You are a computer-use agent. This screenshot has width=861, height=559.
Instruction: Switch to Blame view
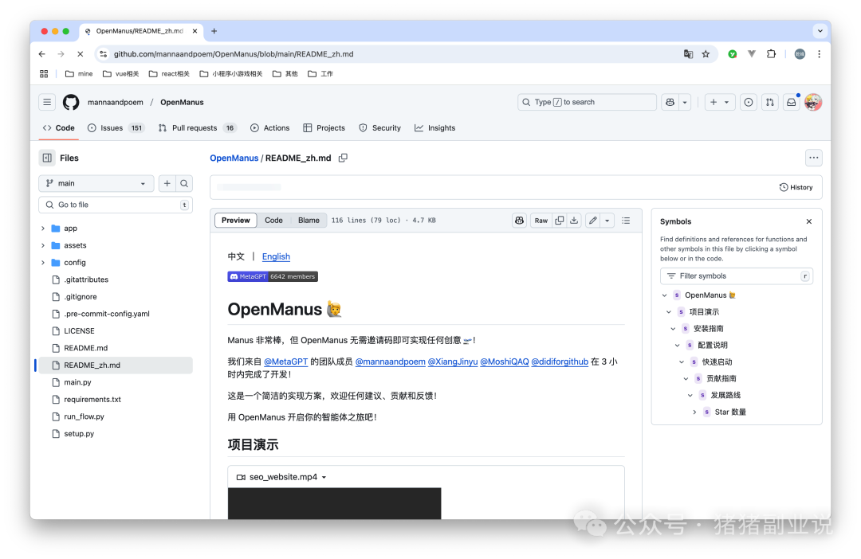point(309,221)
